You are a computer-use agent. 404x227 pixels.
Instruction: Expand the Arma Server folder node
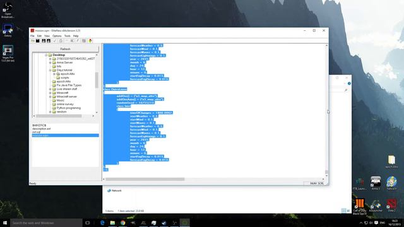coord(50,62)
